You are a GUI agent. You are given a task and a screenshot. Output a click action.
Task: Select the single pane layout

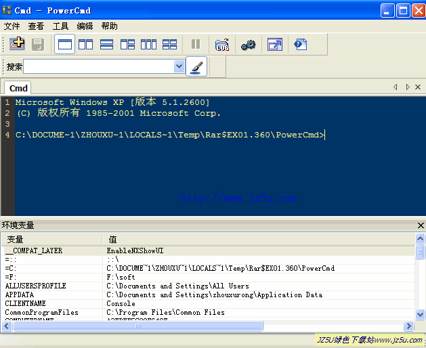point(64,44)
